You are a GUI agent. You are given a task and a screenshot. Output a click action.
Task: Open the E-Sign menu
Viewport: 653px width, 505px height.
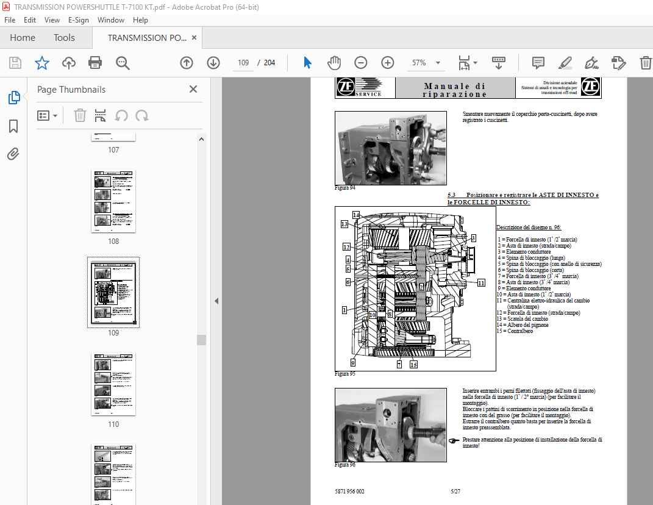[79, 20]
